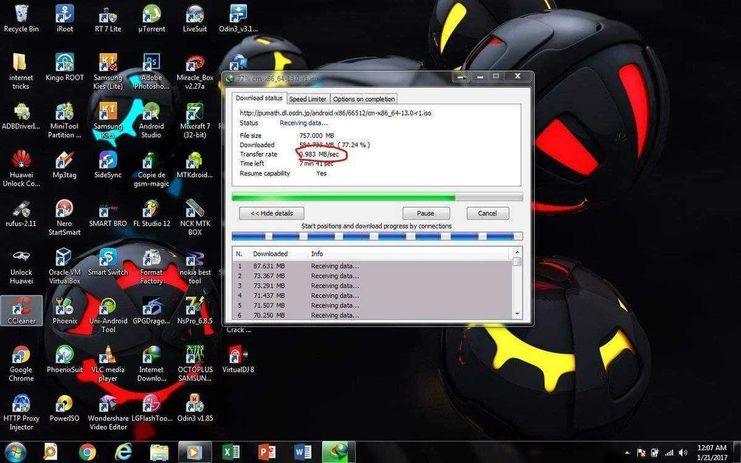Select connection row with 71.437 MB

[372, 296]
